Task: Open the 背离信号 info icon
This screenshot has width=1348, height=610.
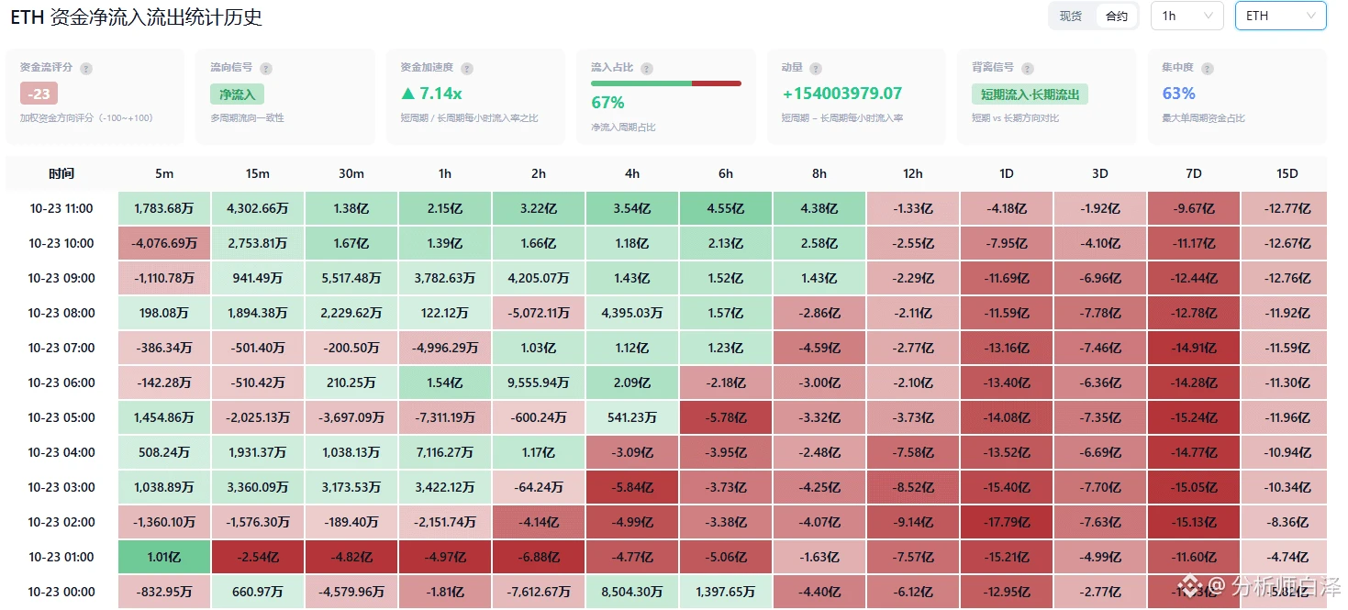Action: tap(1028, 69)
